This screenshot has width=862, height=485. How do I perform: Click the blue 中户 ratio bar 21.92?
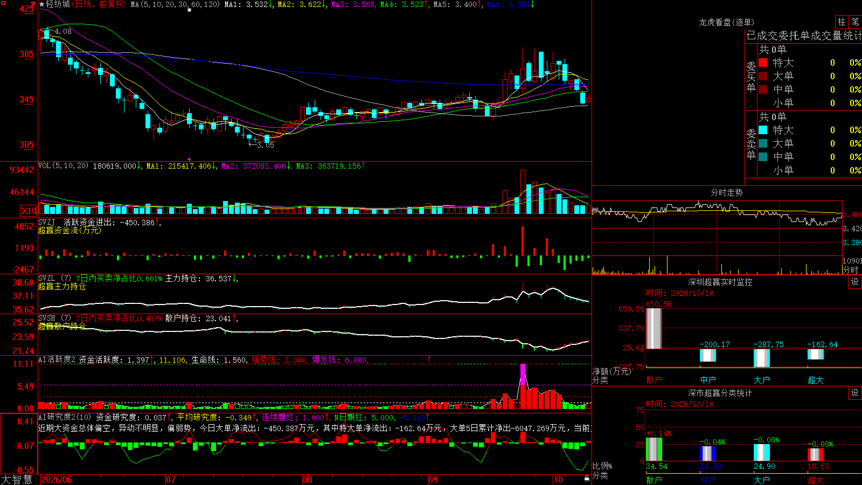click(707, 454)
